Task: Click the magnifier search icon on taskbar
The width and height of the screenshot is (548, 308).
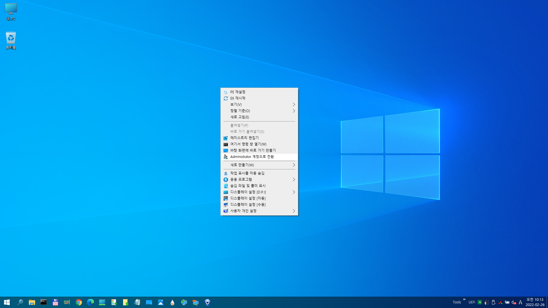Action: (x=20, y=302)
